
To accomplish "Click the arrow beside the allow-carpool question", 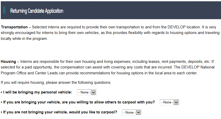I will tap(176, 102).
